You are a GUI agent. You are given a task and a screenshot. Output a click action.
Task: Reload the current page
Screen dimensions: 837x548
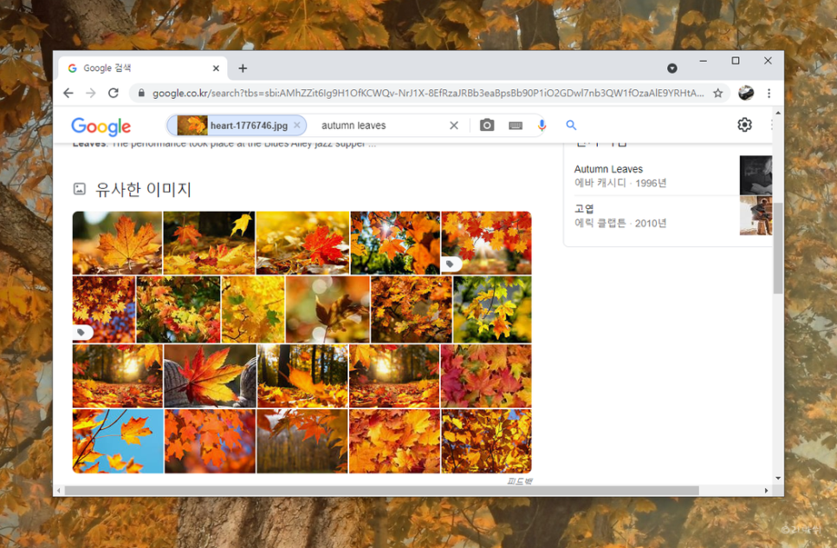114,93
